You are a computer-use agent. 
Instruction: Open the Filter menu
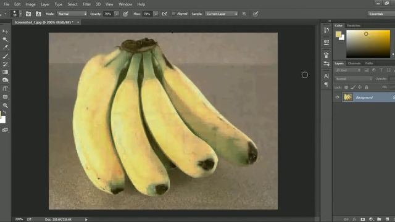pyautogui.click(x=86, y=4)
